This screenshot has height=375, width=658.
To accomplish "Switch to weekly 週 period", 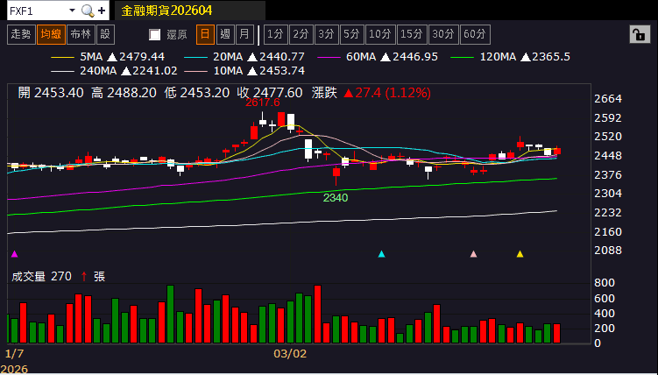I will [225, 34].
